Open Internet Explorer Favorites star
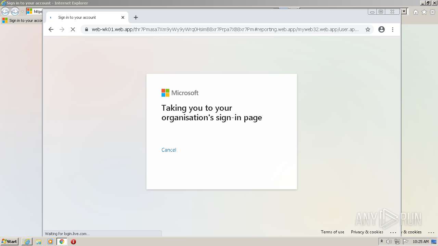Image resolution: width=438 pixels, height=246 pixels. click(424, 12)
